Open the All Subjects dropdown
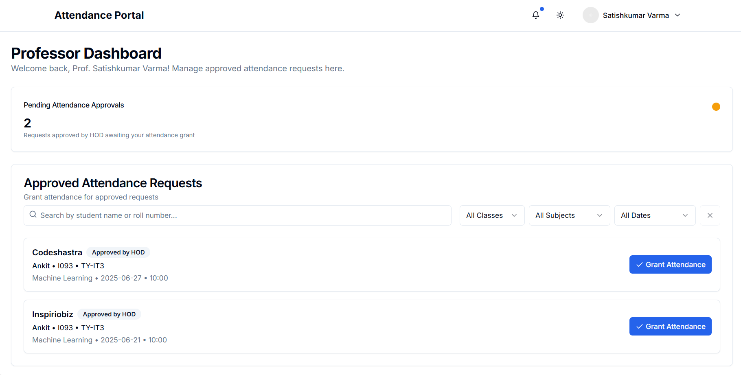The image size is (741, 375). pos(569,215)
